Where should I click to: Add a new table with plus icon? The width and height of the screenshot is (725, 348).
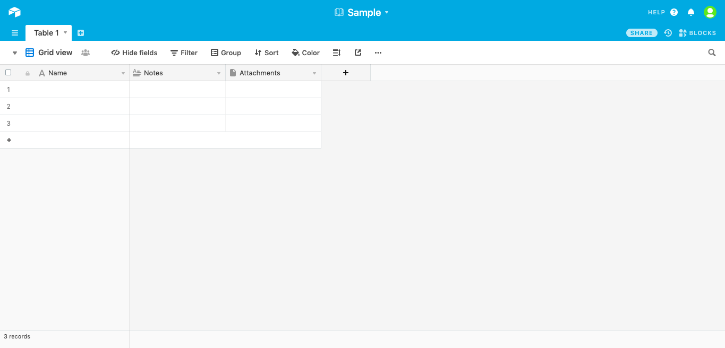(81, 33)
